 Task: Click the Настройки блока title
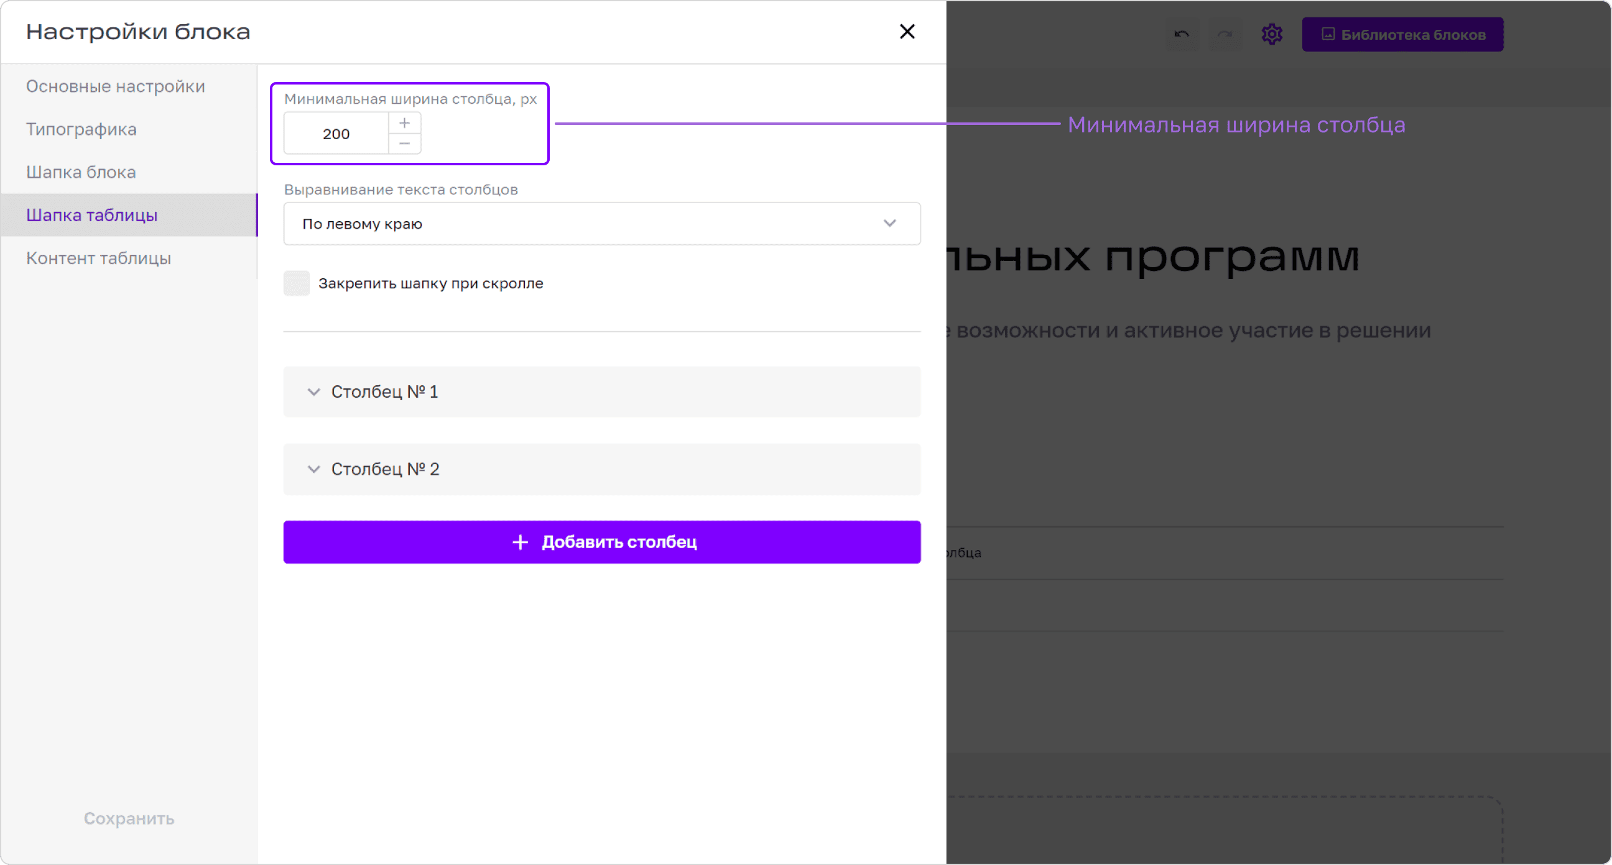[x=137, y=31]
